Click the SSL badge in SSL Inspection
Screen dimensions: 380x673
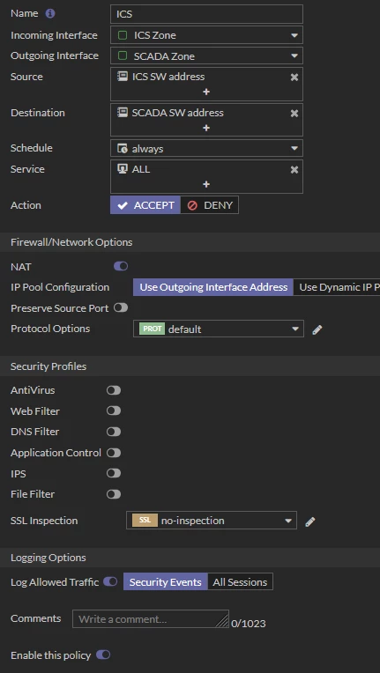(x=145, y=521)
